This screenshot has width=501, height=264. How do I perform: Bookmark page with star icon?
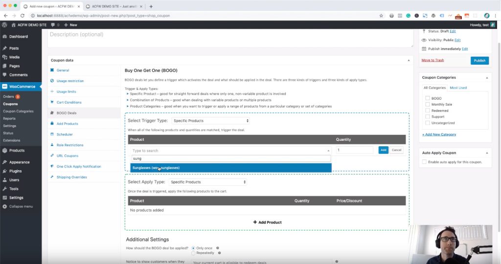click(381, 15)
